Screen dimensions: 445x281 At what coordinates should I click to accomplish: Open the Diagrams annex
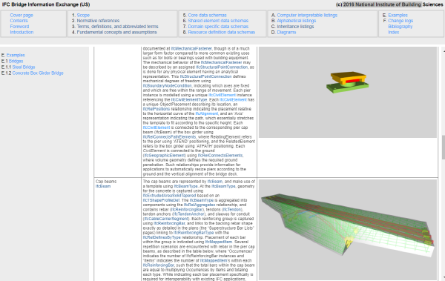286,33
